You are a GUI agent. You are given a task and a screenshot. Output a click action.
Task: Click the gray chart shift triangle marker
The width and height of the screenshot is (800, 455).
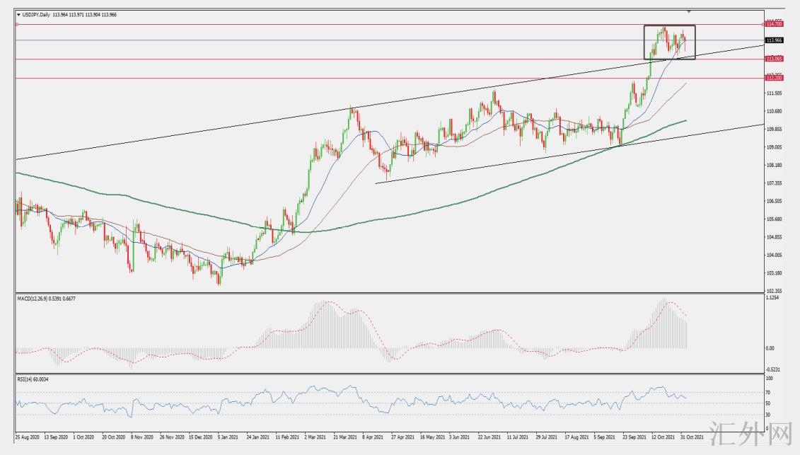click(x=689, y=12)
